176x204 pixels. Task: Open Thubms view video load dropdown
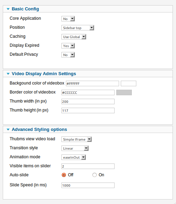point(77,139)
